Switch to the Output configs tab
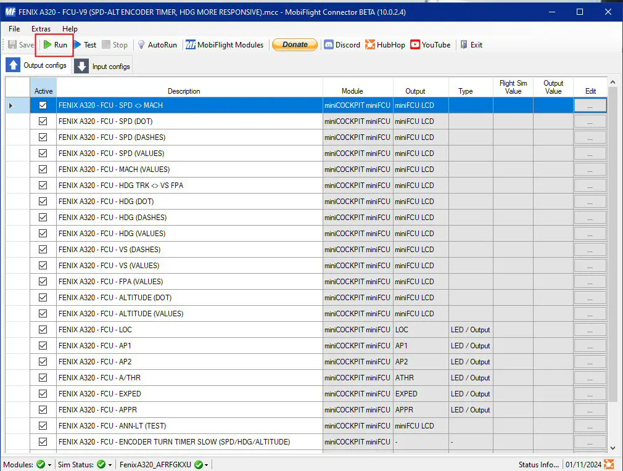This screenshot has width=623, height=471. coord(36,65)
